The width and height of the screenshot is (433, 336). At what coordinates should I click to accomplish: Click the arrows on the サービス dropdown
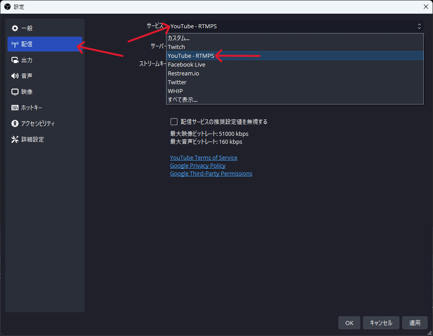point(419,26)
